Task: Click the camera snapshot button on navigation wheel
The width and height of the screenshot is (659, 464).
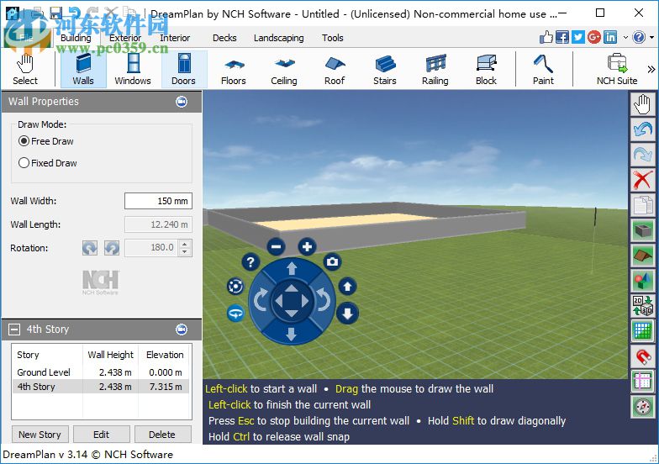Action: click(333, 262)
